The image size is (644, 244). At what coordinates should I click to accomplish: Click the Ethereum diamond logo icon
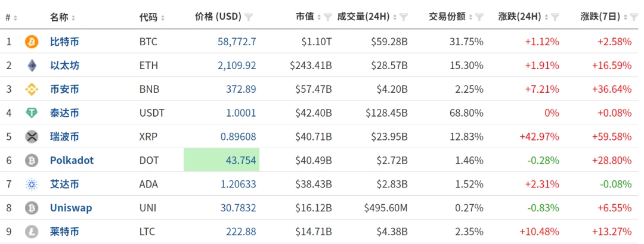coord(32,65)
